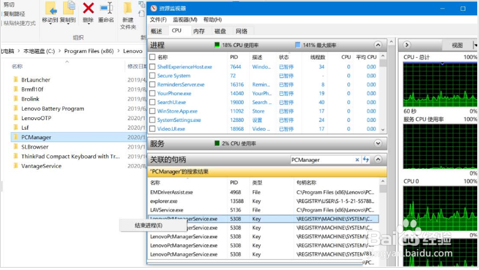
Task: Sort processes by PID column header
Action: point(234,57)
